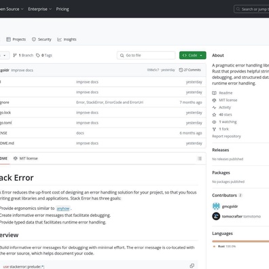Click the pulse icon beside Activity
Viewport: 269px width, 269px height.
(x=214, y=107)
